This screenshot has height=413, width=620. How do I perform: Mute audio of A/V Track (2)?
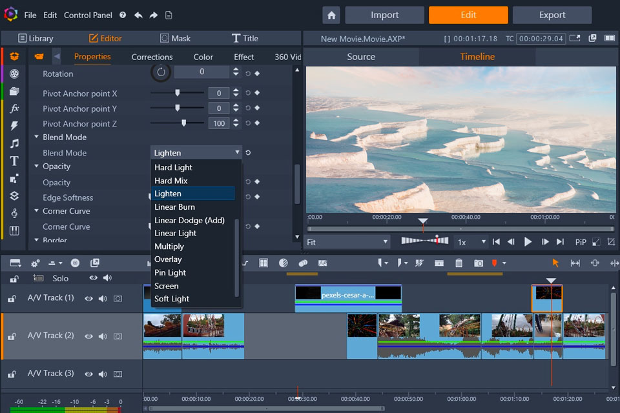pos(103,336)
